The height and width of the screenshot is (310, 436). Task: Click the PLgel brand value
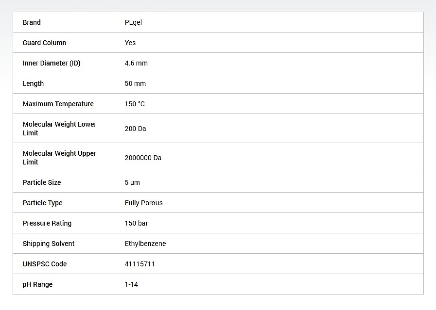133,22
